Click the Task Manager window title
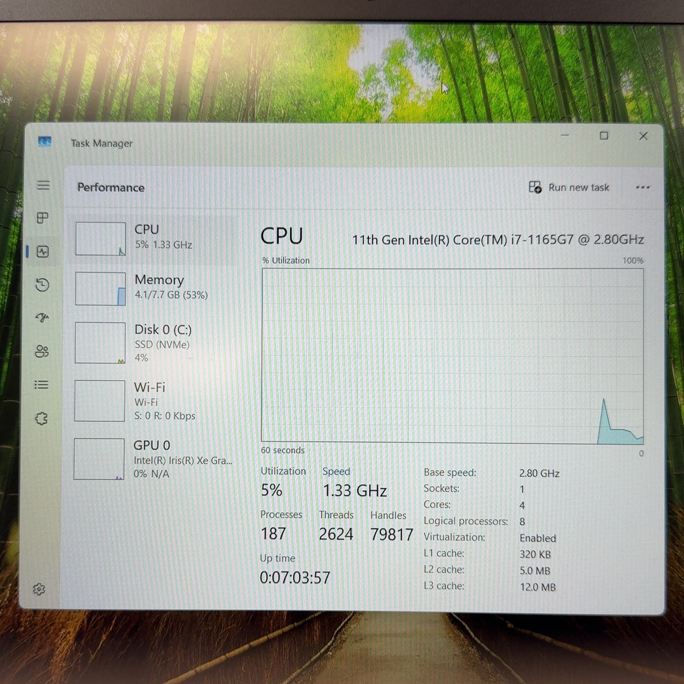The image size is (684, 684). coord(101,143)
